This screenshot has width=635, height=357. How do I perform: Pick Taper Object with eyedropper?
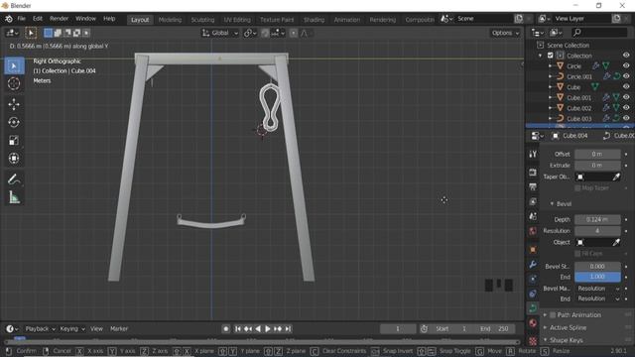616,177
